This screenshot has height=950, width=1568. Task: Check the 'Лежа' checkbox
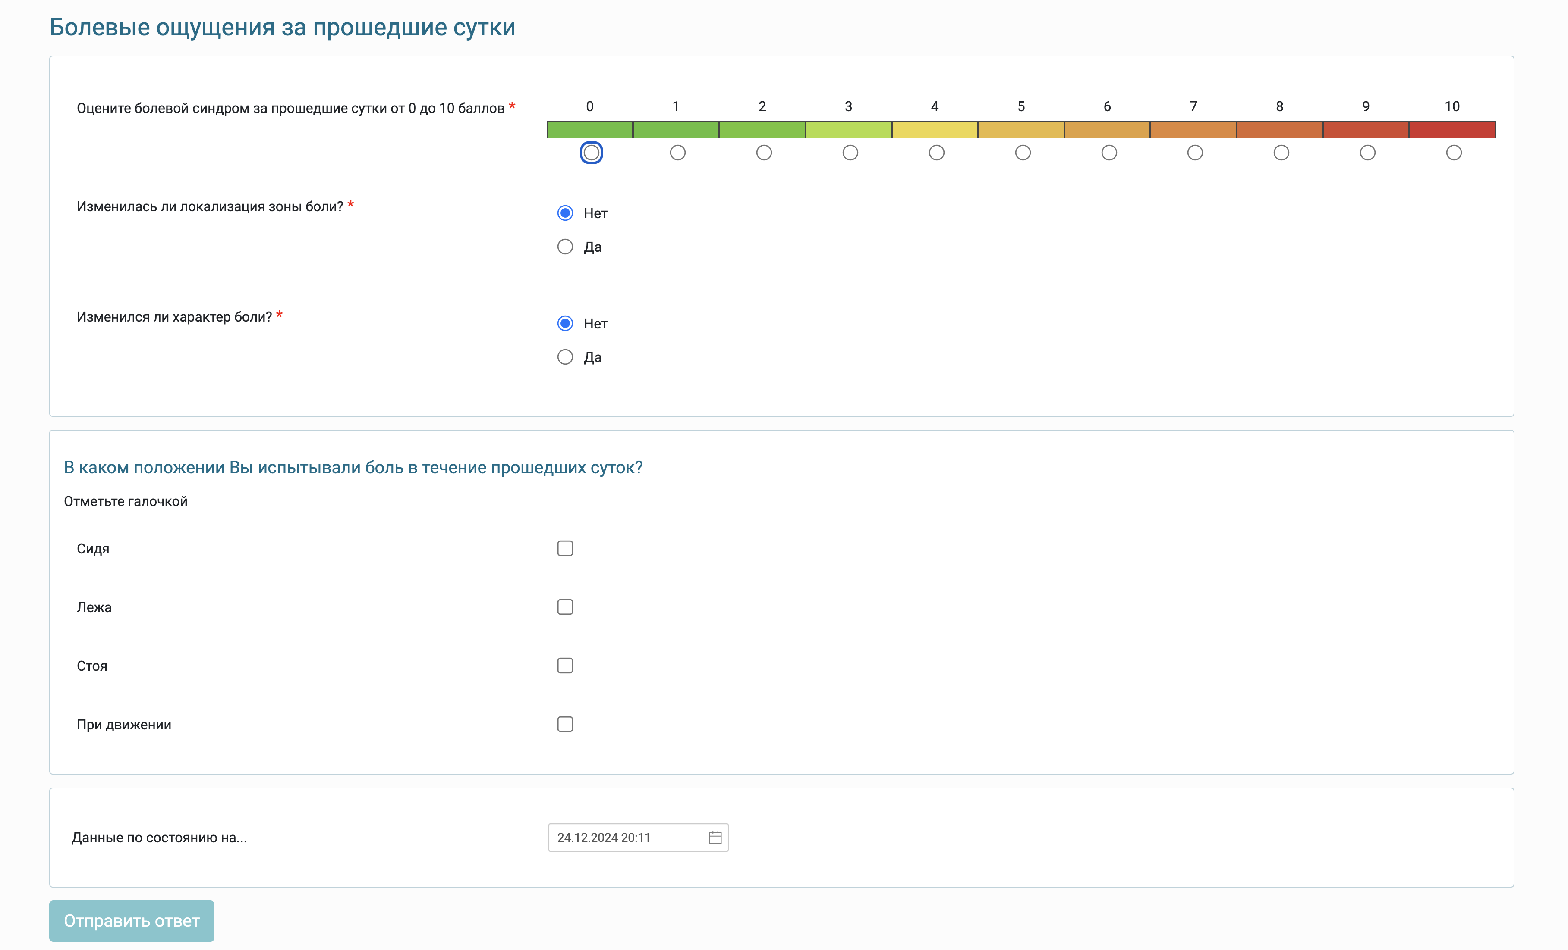[565, 607]
